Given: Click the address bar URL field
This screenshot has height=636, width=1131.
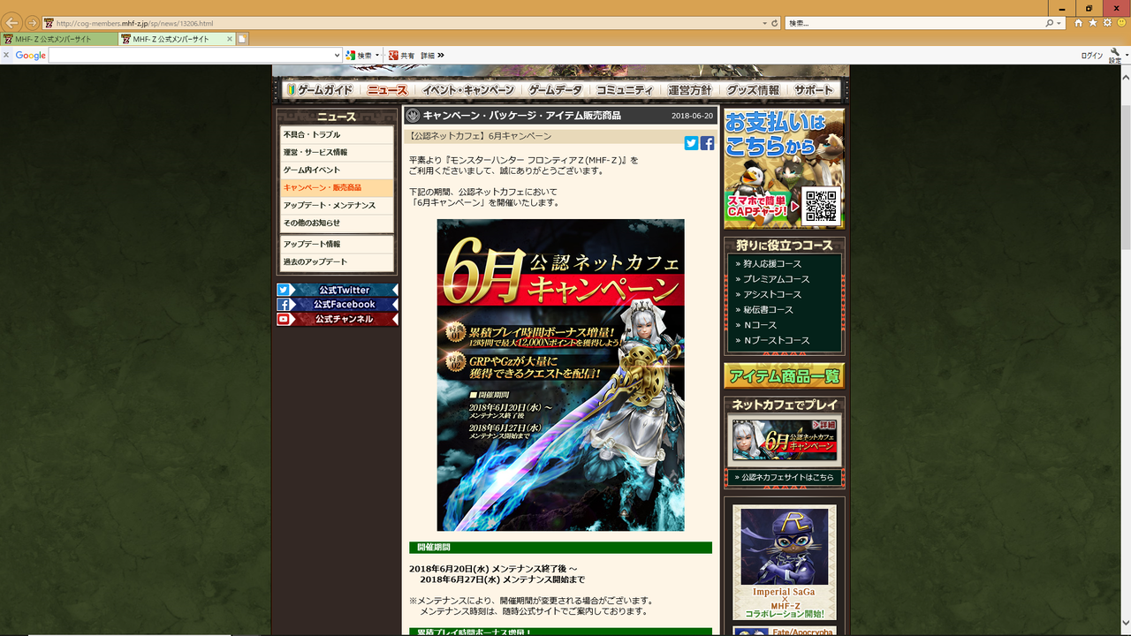Looking at the screenshot, I should pos(402,23).
